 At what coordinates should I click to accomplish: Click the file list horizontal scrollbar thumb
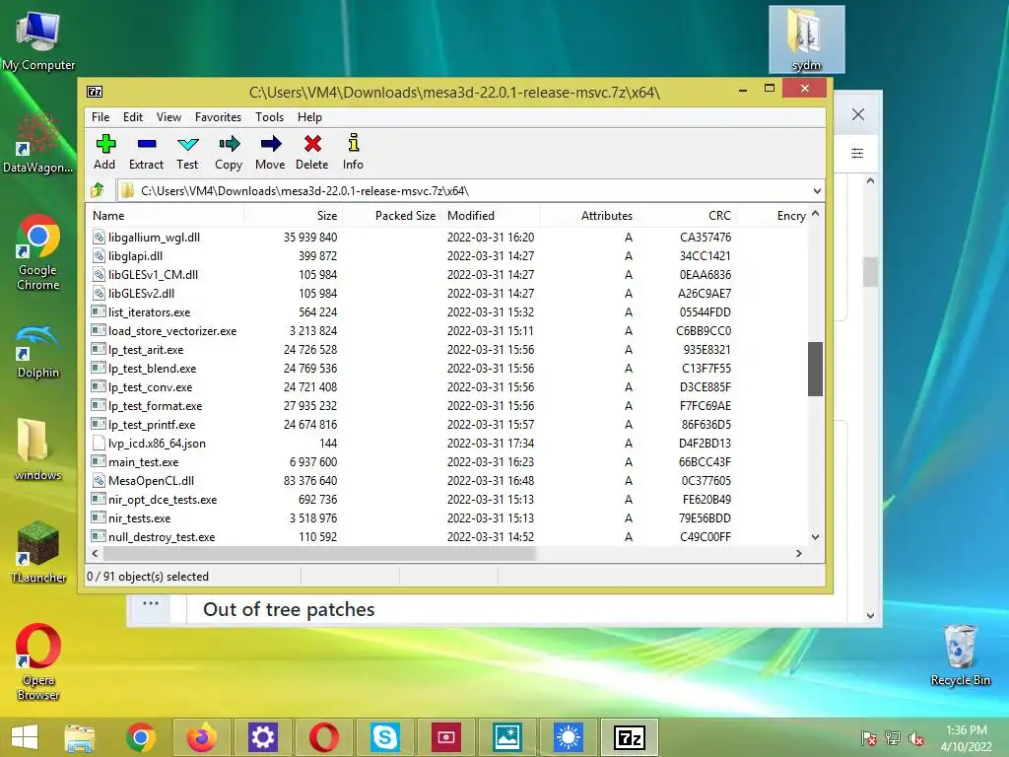[x=319, y=553]
